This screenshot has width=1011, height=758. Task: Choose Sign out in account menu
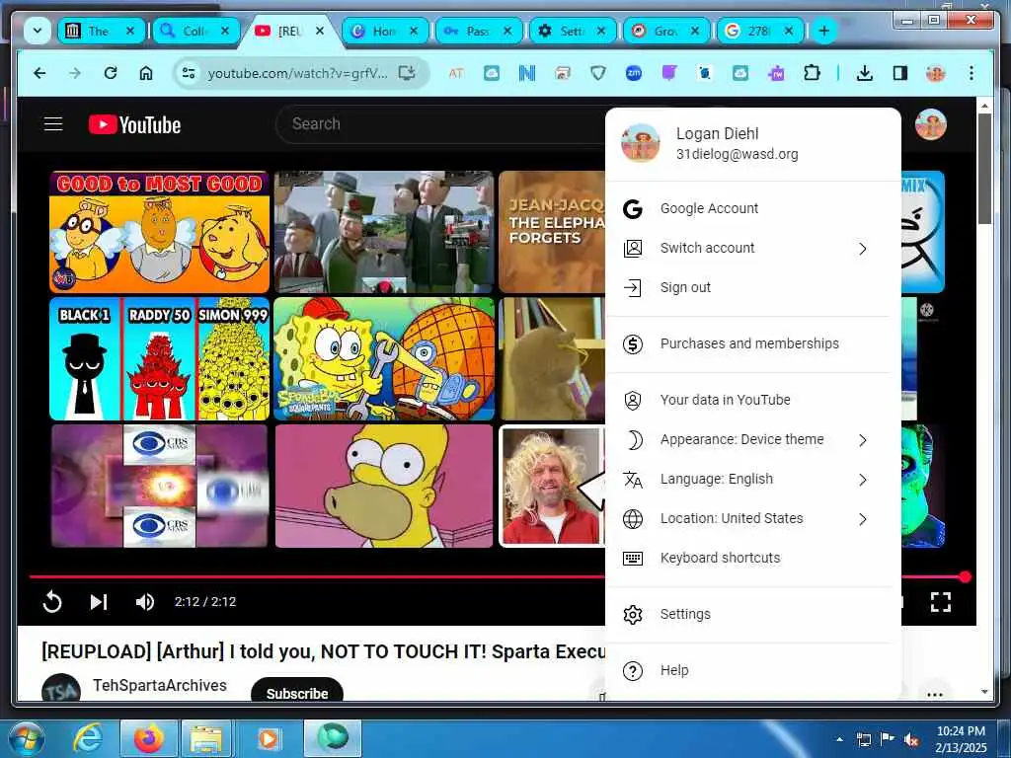pos(753,287)
